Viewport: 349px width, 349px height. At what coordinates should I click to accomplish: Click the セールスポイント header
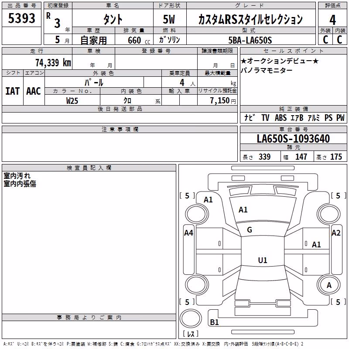pyautogui.click(x=293, y=51)
